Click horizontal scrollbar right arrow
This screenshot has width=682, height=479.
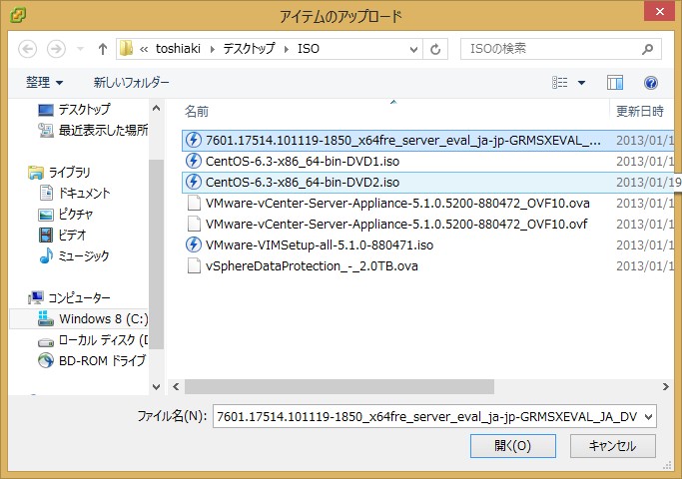tap(665, 386)
